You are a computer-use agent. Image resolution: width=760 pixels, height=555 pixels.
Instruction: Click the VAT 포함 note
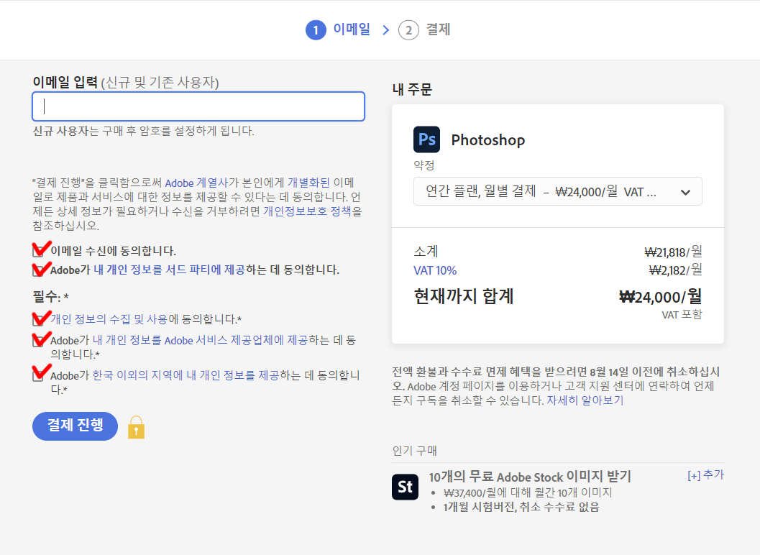coord(682,315)
